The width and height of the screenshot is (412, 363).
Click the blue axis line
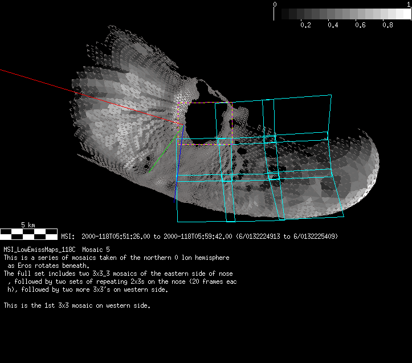(179, 164)
